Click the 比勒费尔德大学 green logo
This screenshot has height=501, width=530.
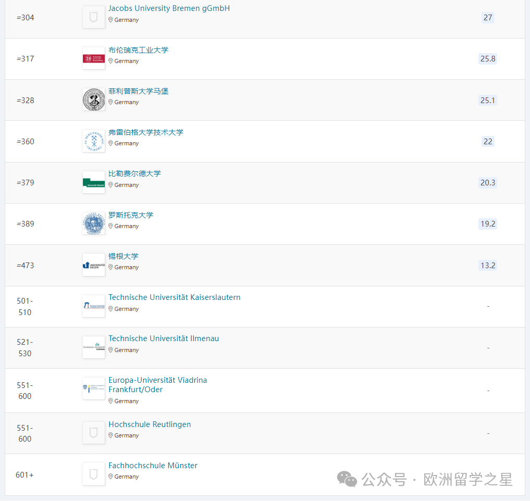coord(94,182)
